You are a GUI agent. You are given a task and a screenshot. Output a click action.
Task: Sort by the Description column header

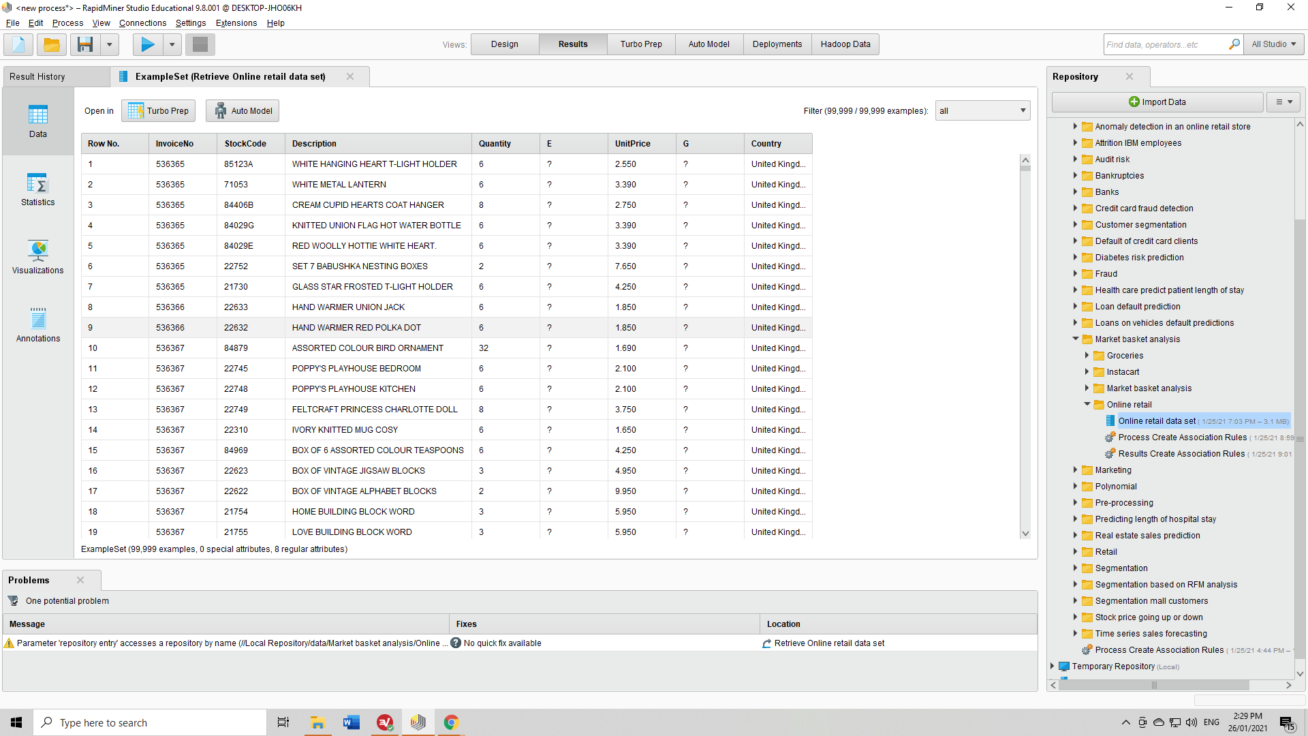(378, 144)
